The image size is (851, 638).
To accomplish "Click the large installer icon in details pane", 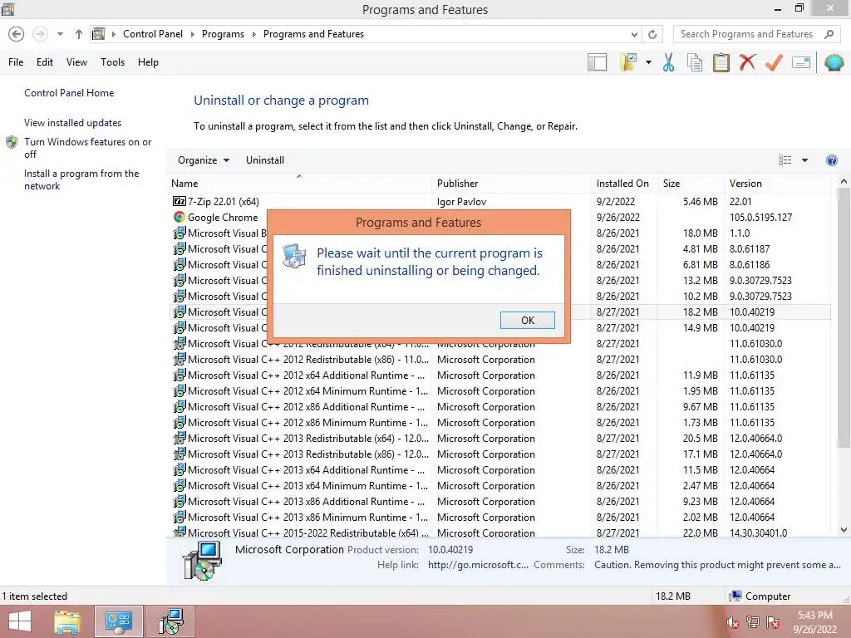I will click(202, 561).
